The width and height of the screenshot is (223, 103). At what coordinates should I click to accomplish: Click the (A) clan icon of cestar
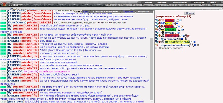(x=163, y=26)
